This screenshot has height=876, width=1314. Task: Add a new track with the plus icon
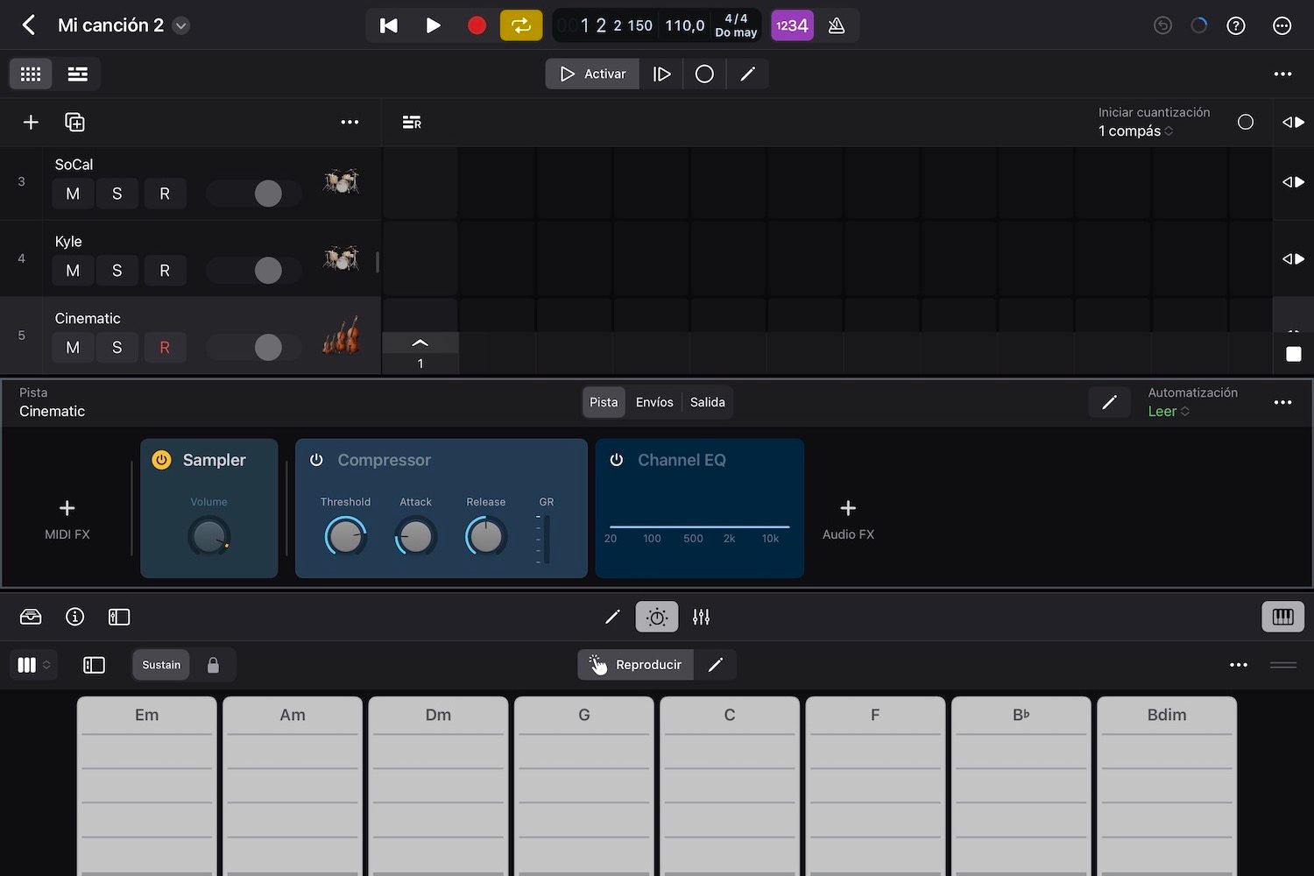point(30,122)
